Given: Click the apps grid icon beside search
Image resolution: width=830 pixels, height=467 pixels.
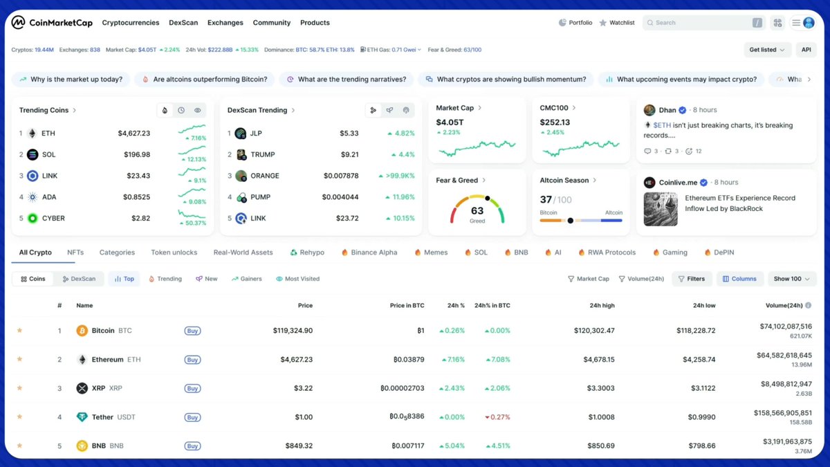Looking at the screenshot, I should 777,23.
